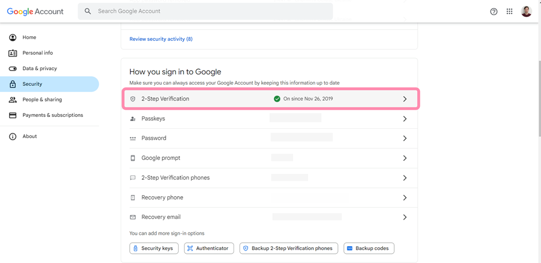Open the Help question mark icon
This screenshot has width=541, height=263.
click(494, 11)
